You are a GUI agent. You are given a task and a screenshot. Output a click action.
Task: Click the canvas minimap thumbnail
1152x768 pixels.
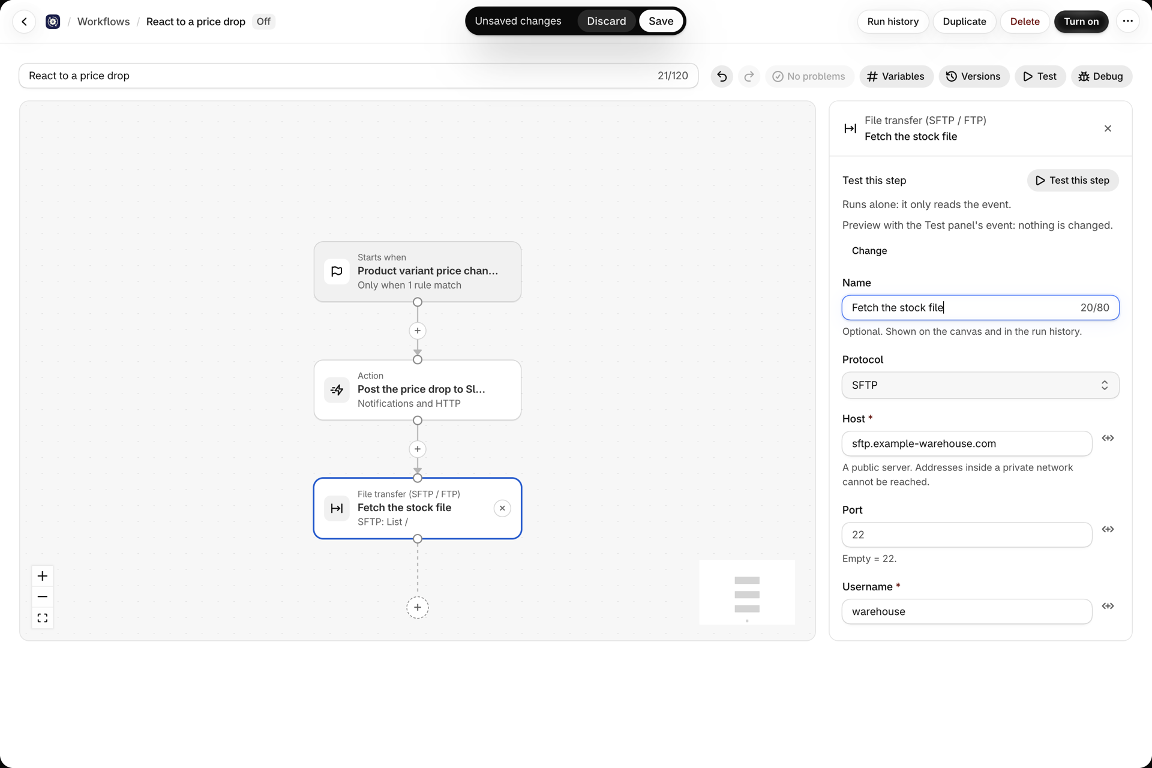point(747,592)
